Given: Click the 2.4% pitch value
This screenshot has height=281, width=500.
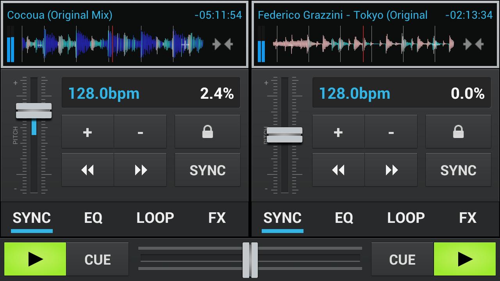Looking at the screenshot, I should [217, 94].
